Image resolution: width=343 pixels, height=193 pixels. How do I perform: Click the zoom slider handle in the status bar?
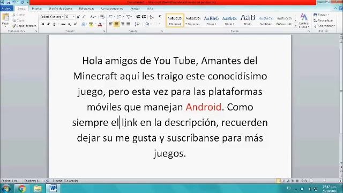point(325,181)
